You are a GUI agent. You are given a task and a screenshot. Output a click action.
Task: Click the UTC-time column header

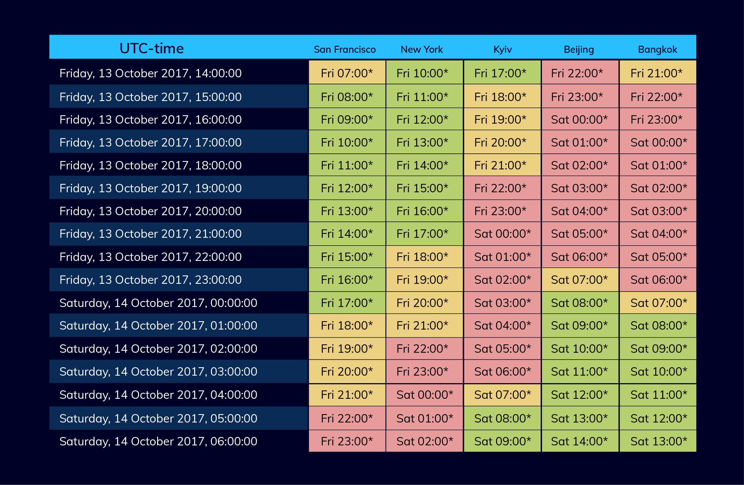click(151, 49)
